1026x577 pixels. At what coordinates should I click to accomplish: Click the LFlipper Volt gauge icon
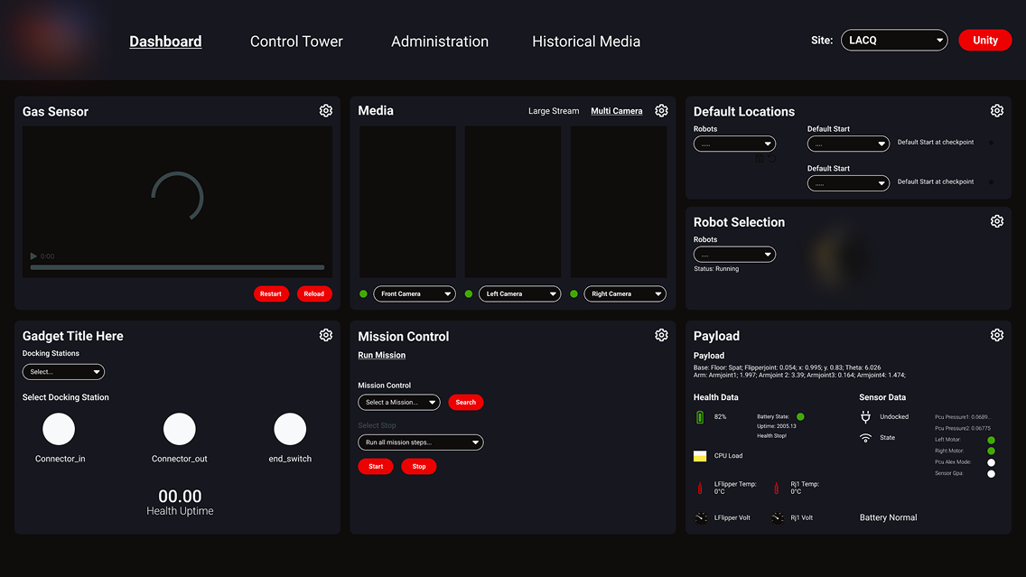point(701,517)
